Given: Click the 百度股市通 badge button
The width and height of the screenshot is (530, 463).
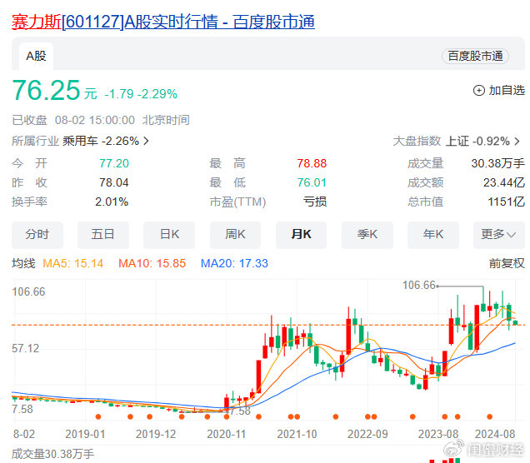Looking at the screenshot, I should (475, 56).
